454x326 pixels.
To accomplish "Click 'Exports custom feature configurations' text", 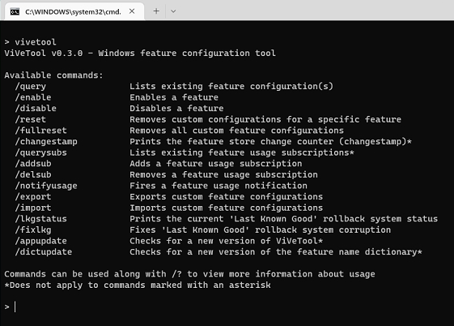I will (x=226, y=196).
